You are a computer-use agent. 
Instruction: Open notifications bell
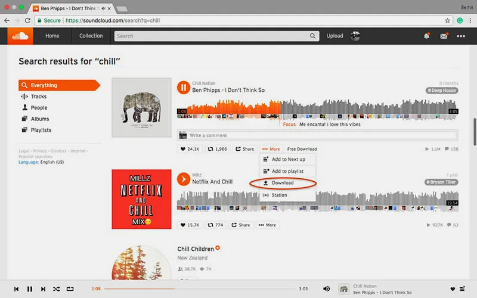coord(426,36)
